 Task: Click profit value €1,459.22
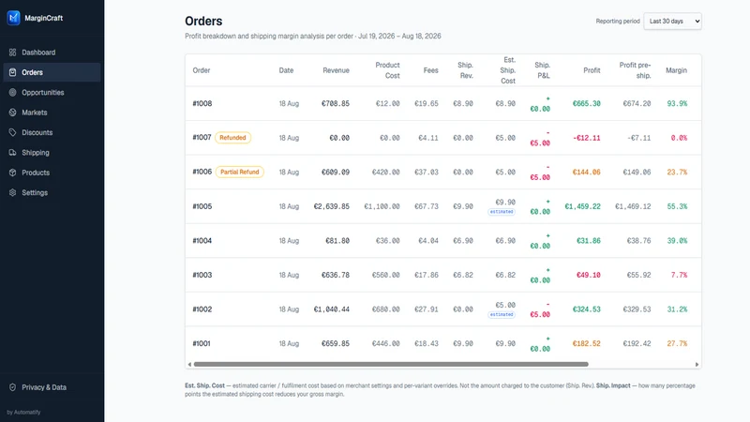(582, 206)
